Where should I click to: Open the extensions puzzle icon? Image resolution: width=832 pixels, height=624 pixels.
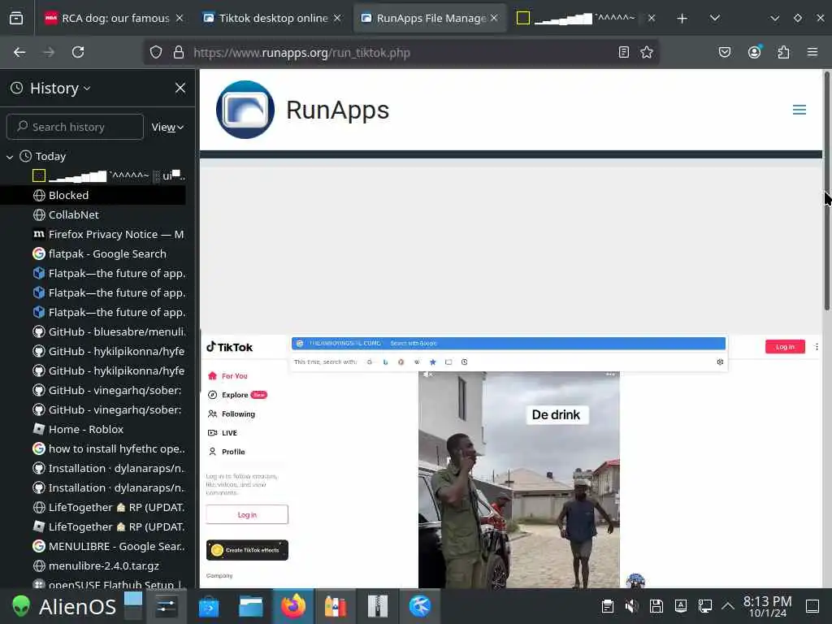point(783,52)
